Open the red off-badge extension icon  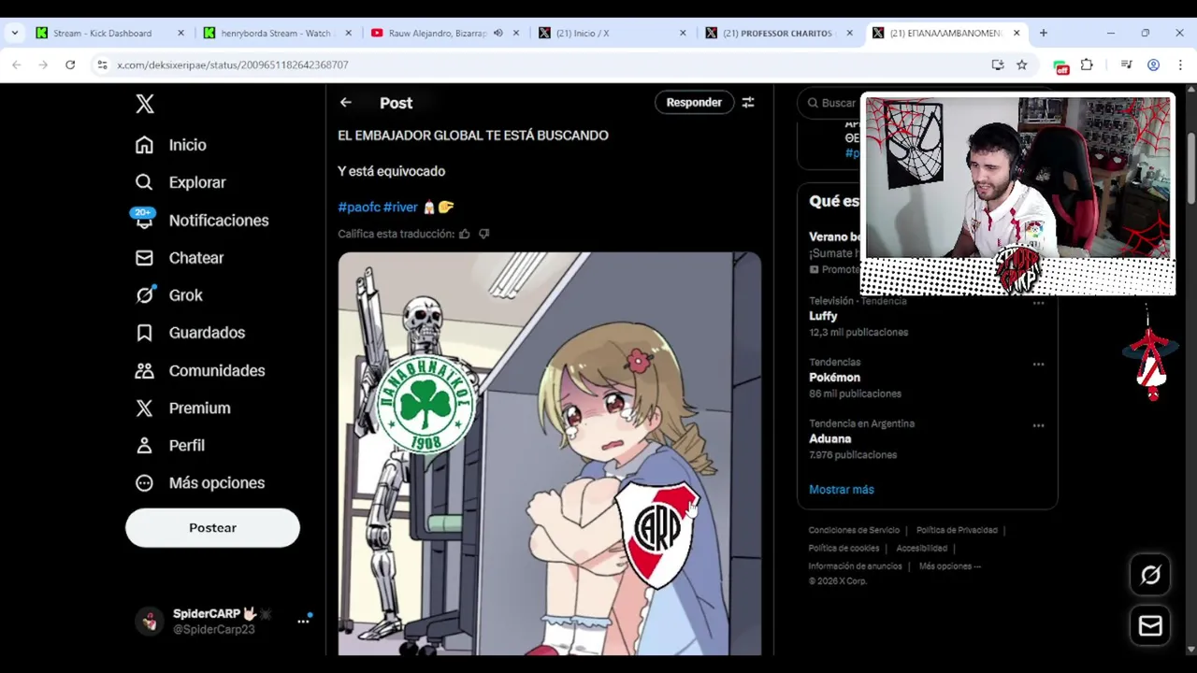point(1060,65)
